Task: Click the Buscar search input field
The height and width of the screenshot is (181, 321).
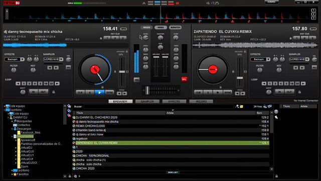Action: (158, 107)
